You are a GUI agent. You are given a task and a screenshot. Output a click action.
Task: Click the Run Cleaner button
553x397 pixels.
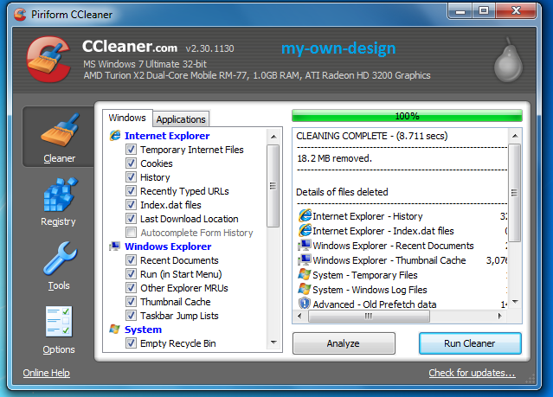coord(470,343)
